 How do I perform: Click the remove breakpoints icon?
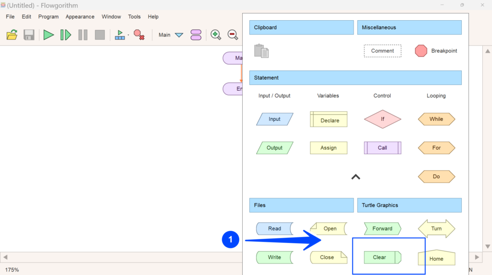click(139, 35)
